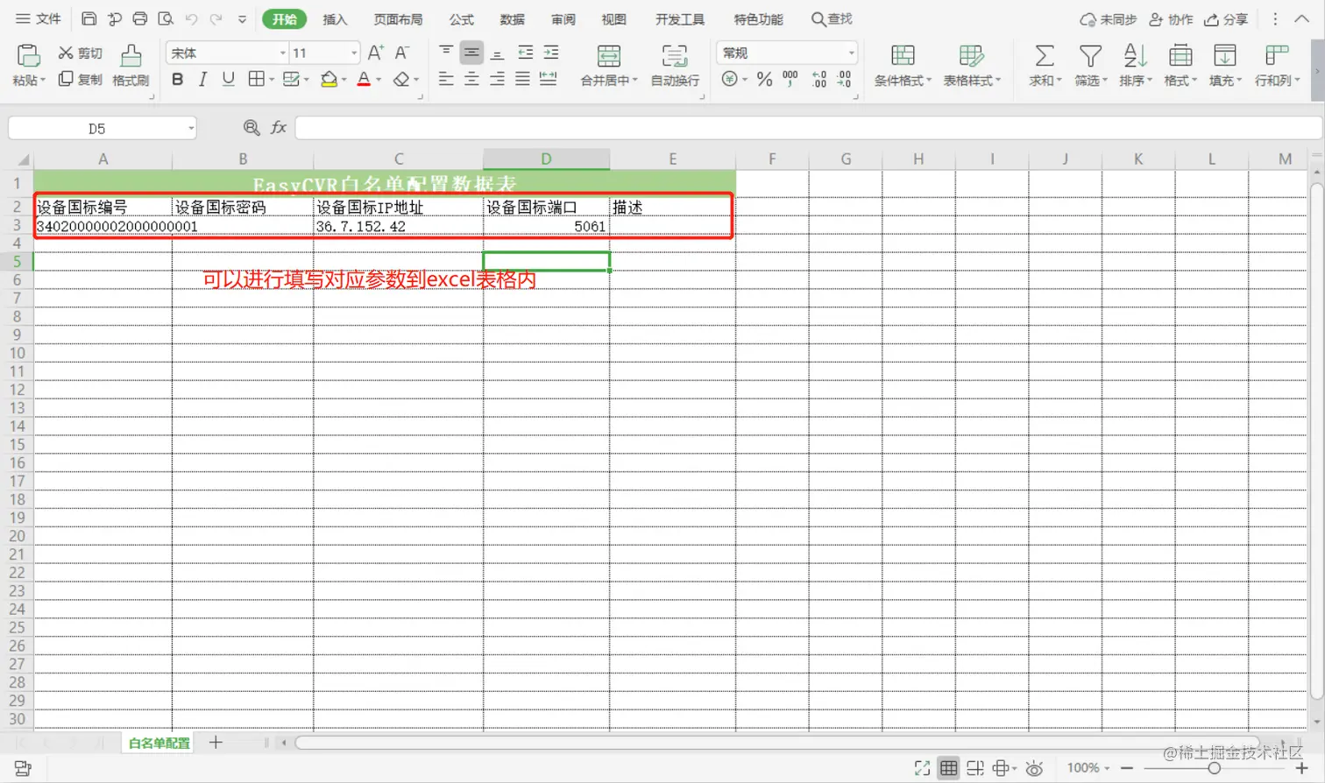Click the Format Painter (格式刷) icon

click(131, 56)
